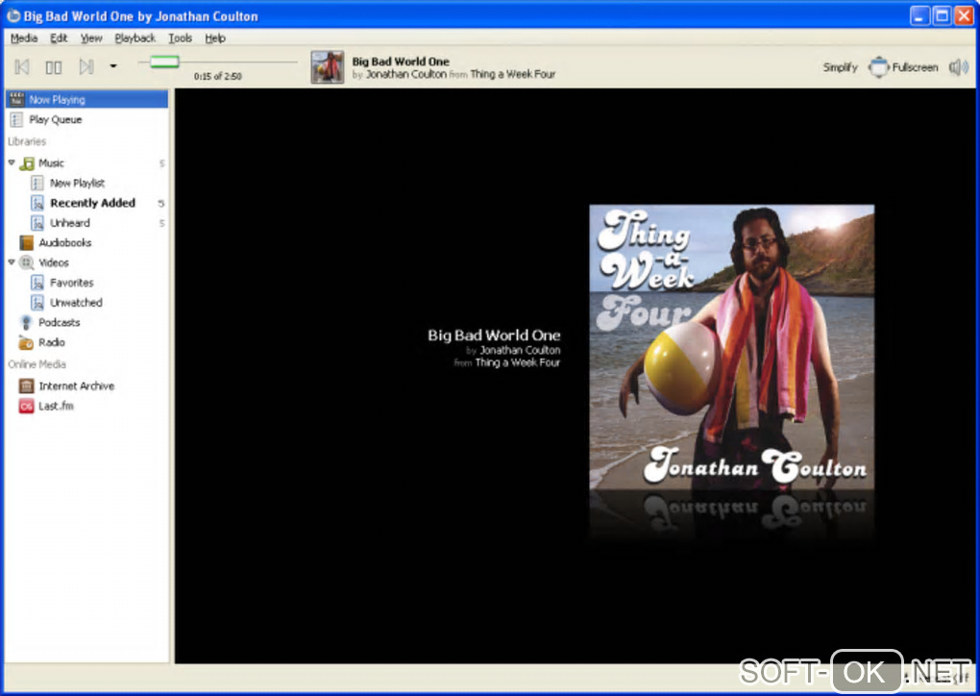Close the Banshee window
This screenshot has height=696, width=980.
tap(964, 15)
